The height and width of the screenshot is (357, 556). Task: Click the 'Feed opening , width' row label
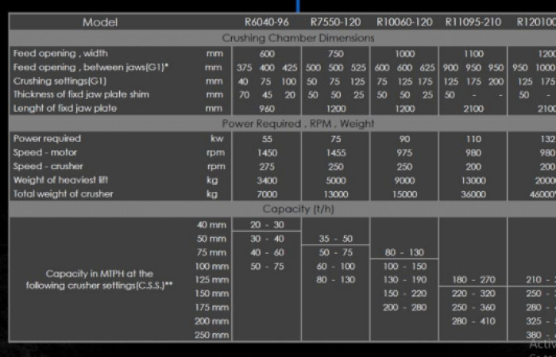(x=56, y=53)
